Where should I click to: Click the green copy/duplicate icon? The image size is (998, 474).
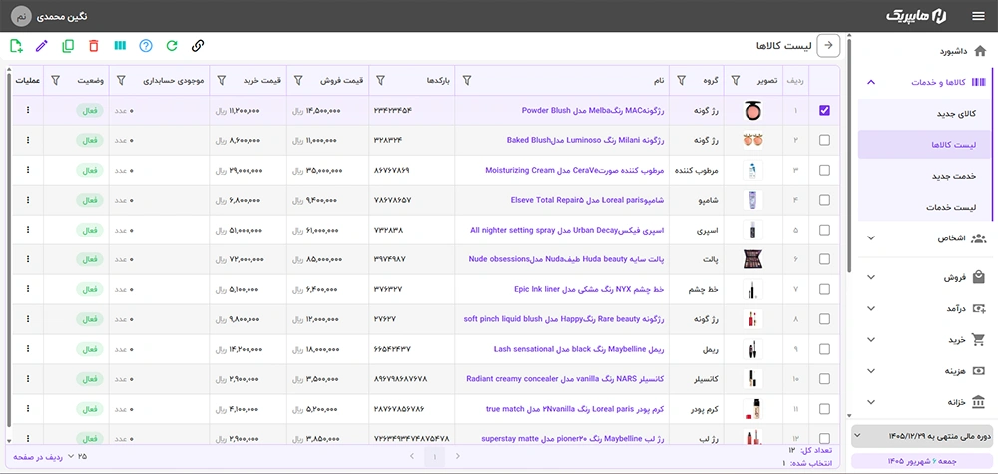68,46
